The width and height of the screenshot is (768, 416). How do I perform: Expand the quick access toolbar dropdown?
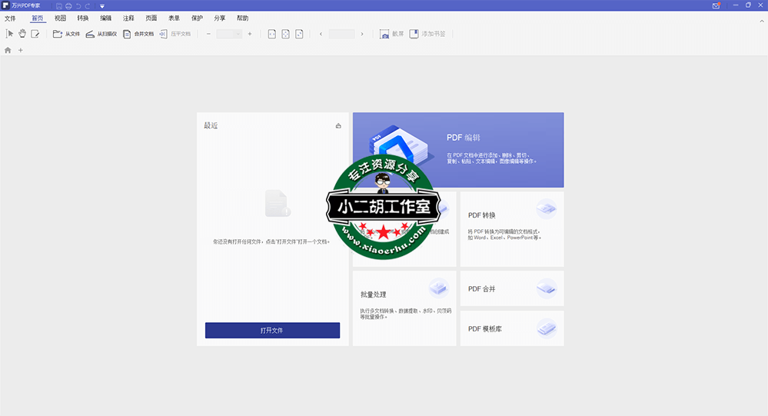point(102,5)
